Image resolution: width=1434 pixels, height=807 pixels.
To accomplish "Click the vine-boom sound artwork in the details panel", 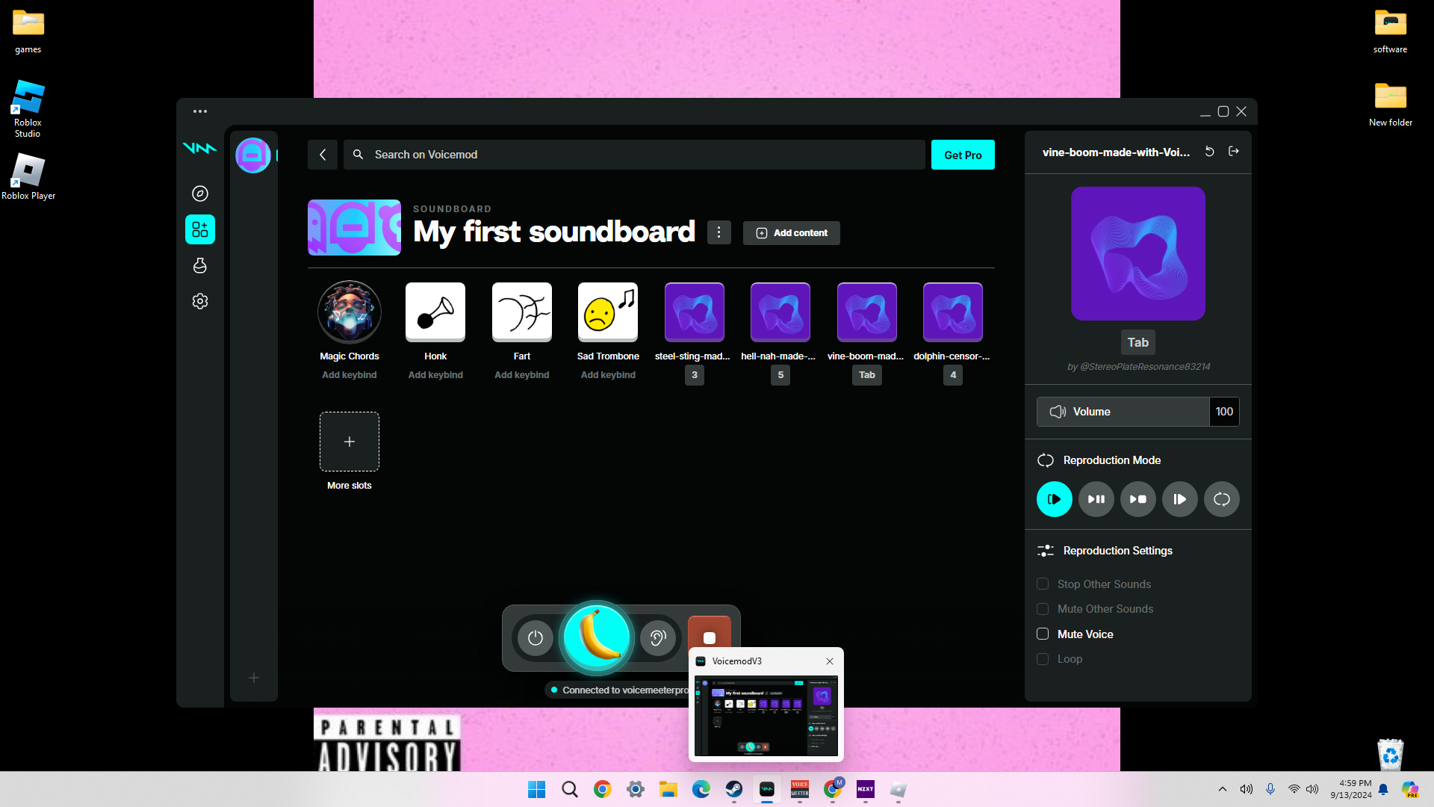I will click(x=1138, y=253).
